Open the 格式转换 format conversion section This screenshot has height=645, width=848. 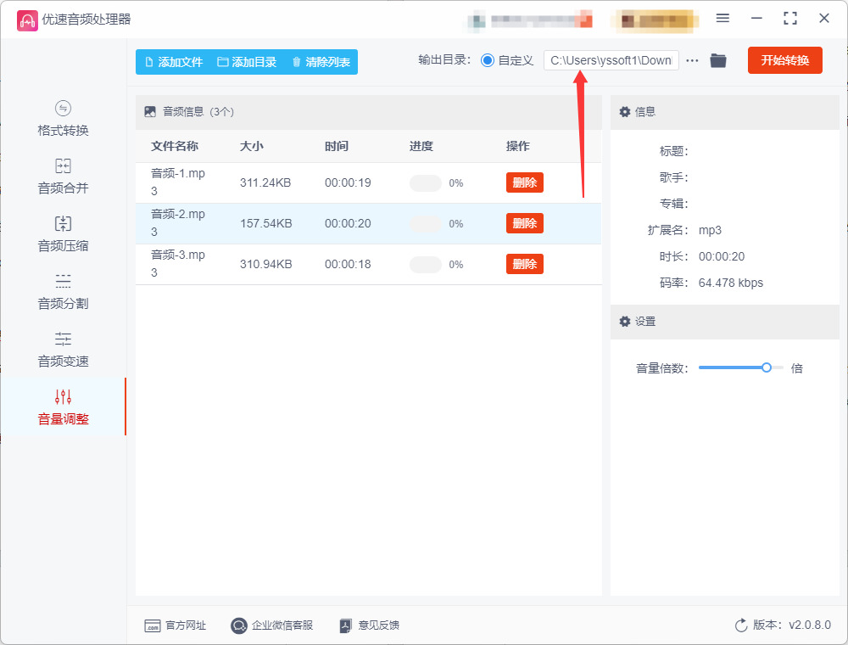(x=63, y=119)
